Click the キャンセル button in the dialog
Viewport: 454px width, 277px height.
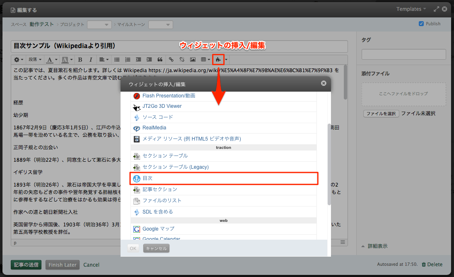[156, 248]
